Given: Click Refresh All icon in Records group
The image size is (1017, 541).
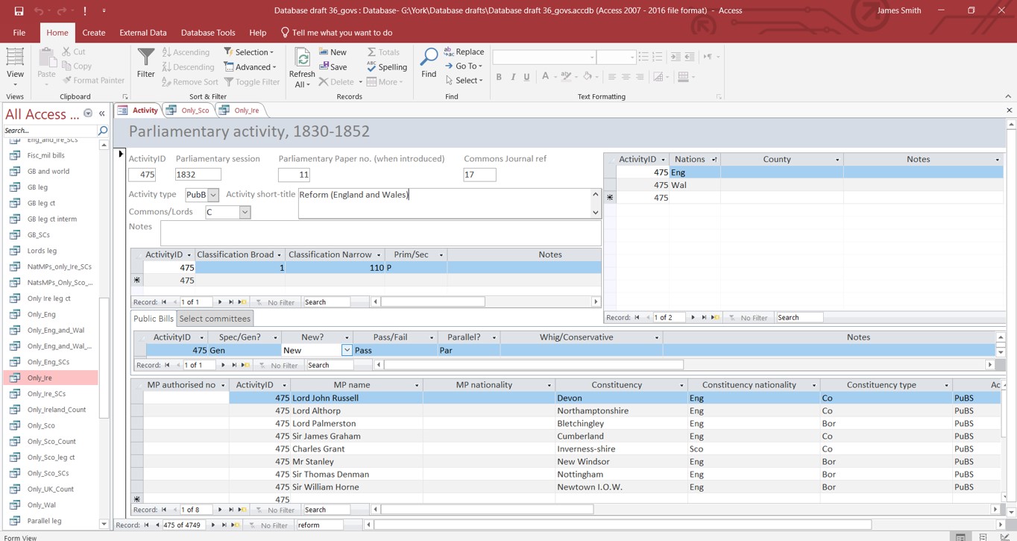Looking at the screenshot, I should [302, 60].
